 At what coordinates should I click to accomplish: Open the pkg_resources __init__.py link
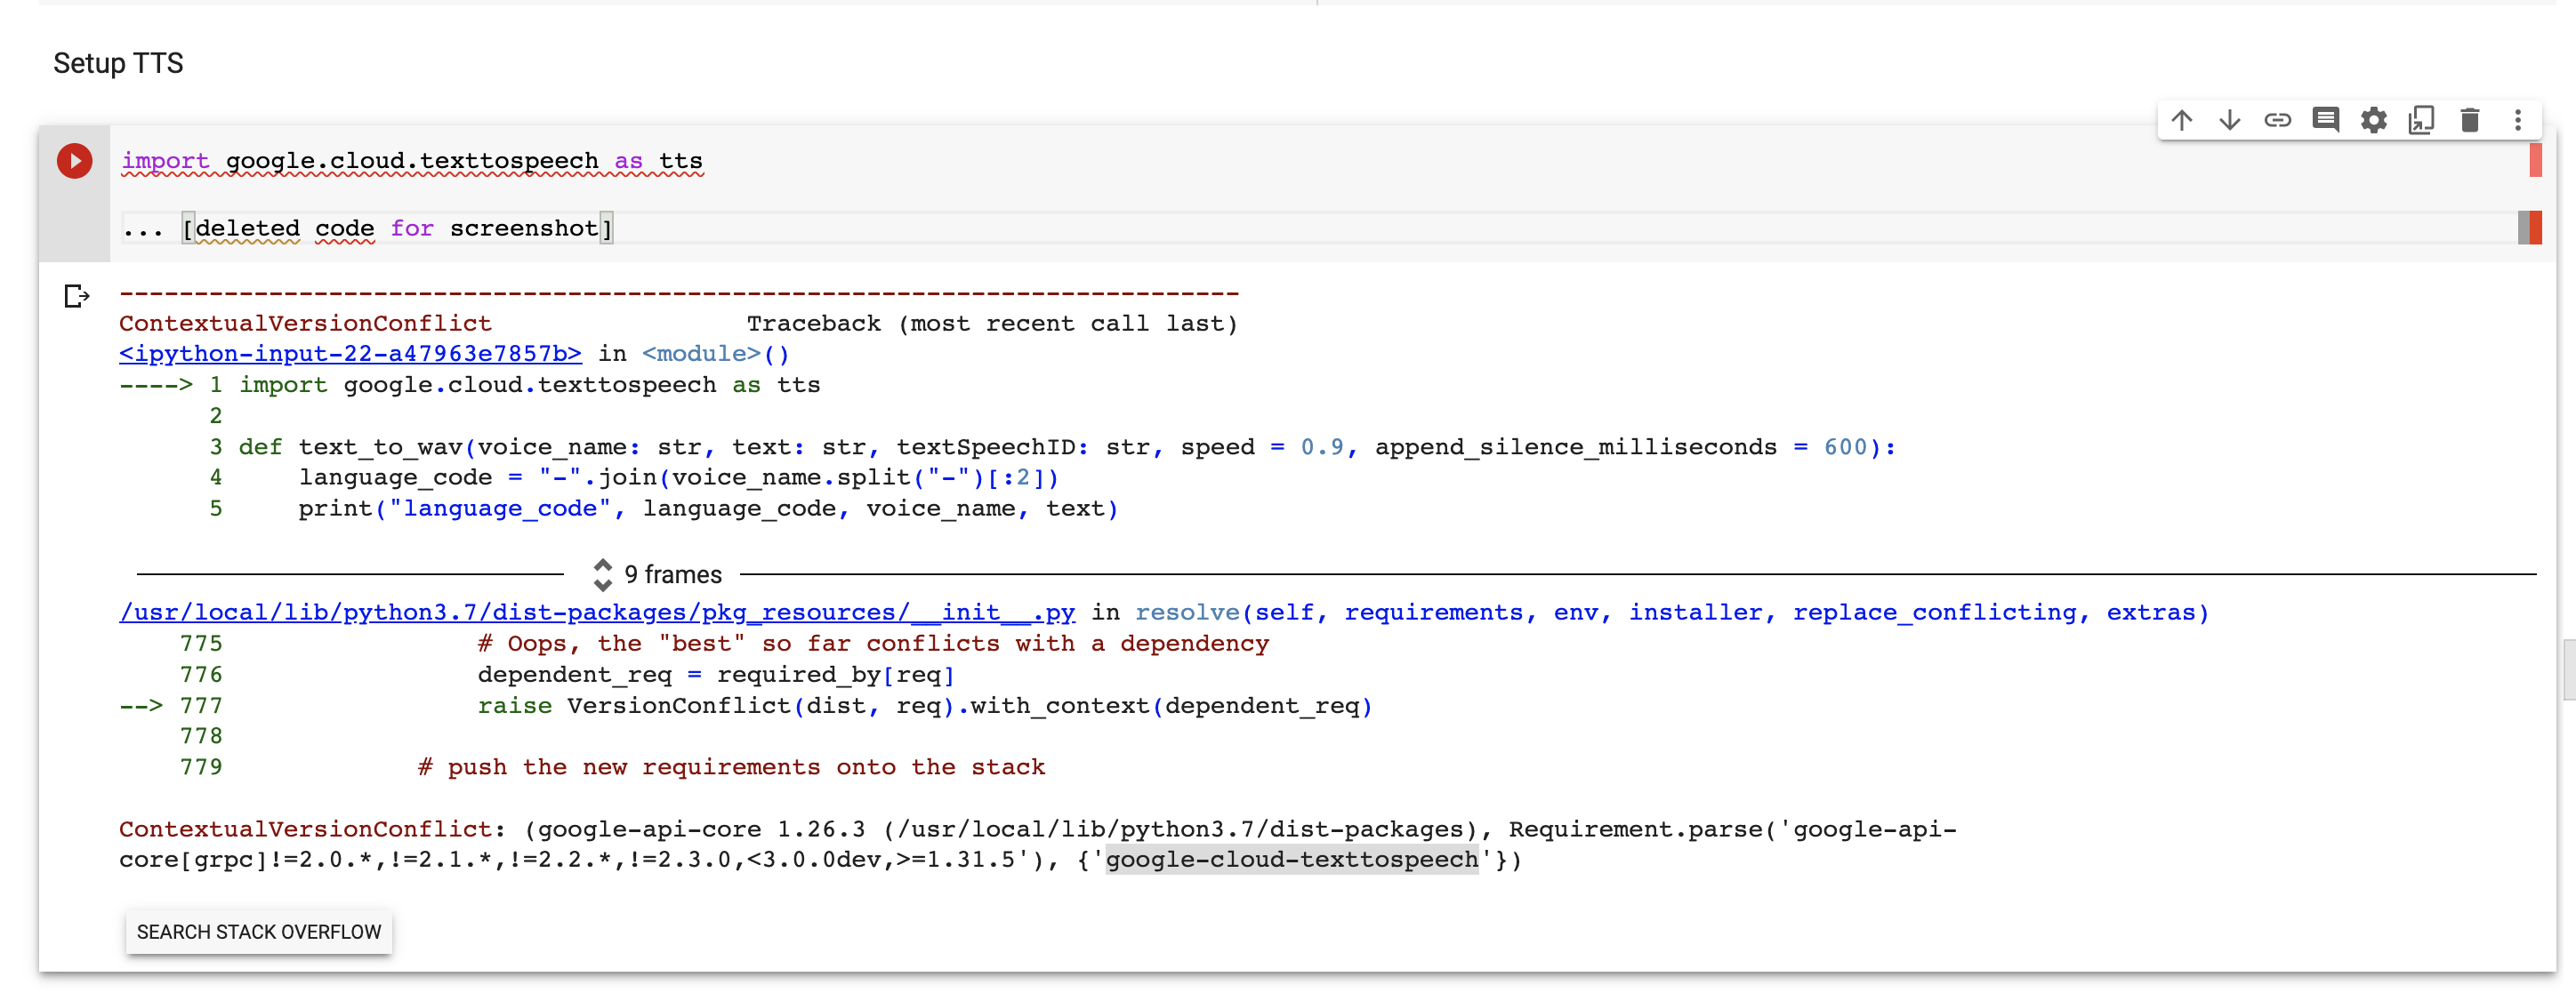596,613
